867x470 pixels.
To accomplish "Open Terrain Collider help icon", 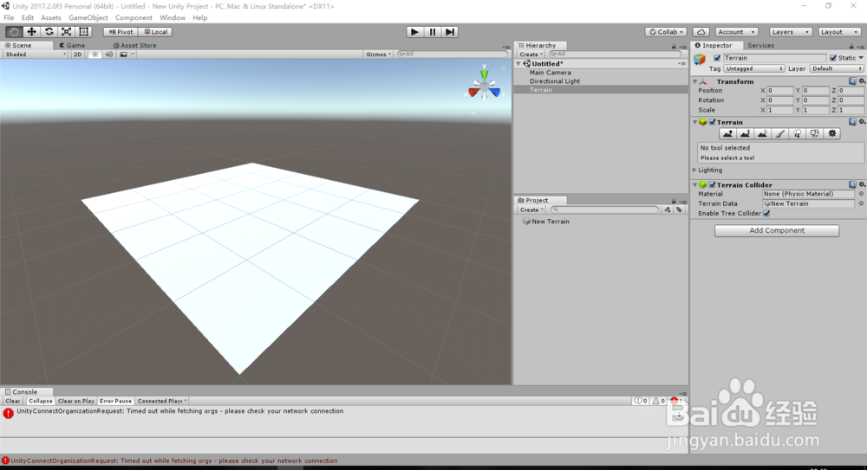I will pyautogui.click(x=852, y=184).
